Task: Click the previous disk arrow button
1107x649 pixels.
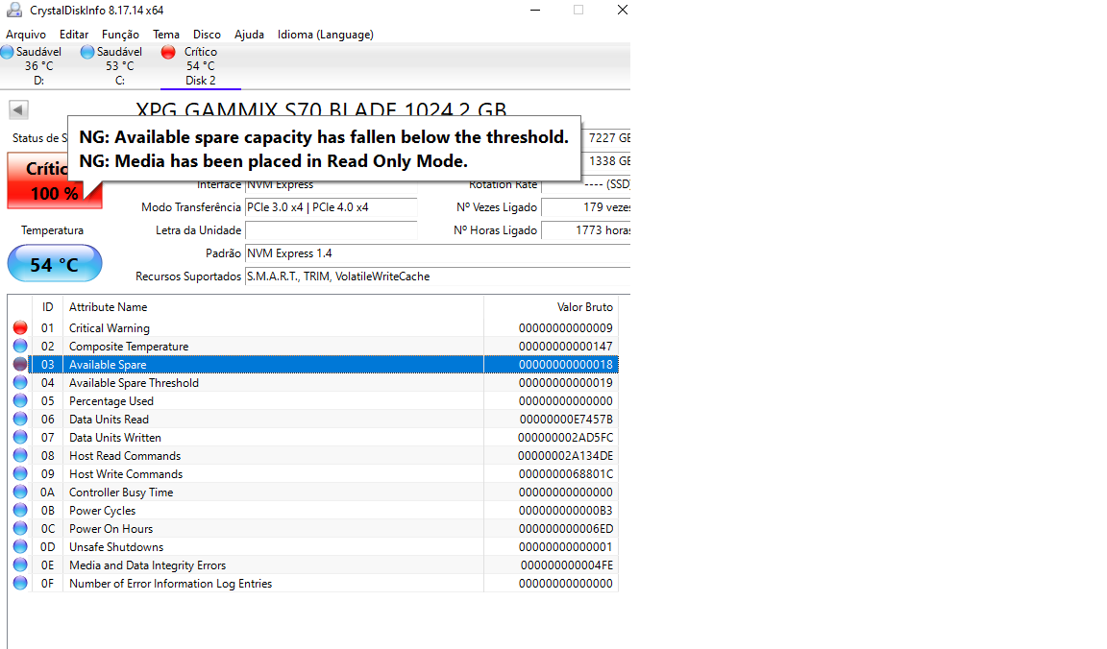Action: click(x=18, y=110)
